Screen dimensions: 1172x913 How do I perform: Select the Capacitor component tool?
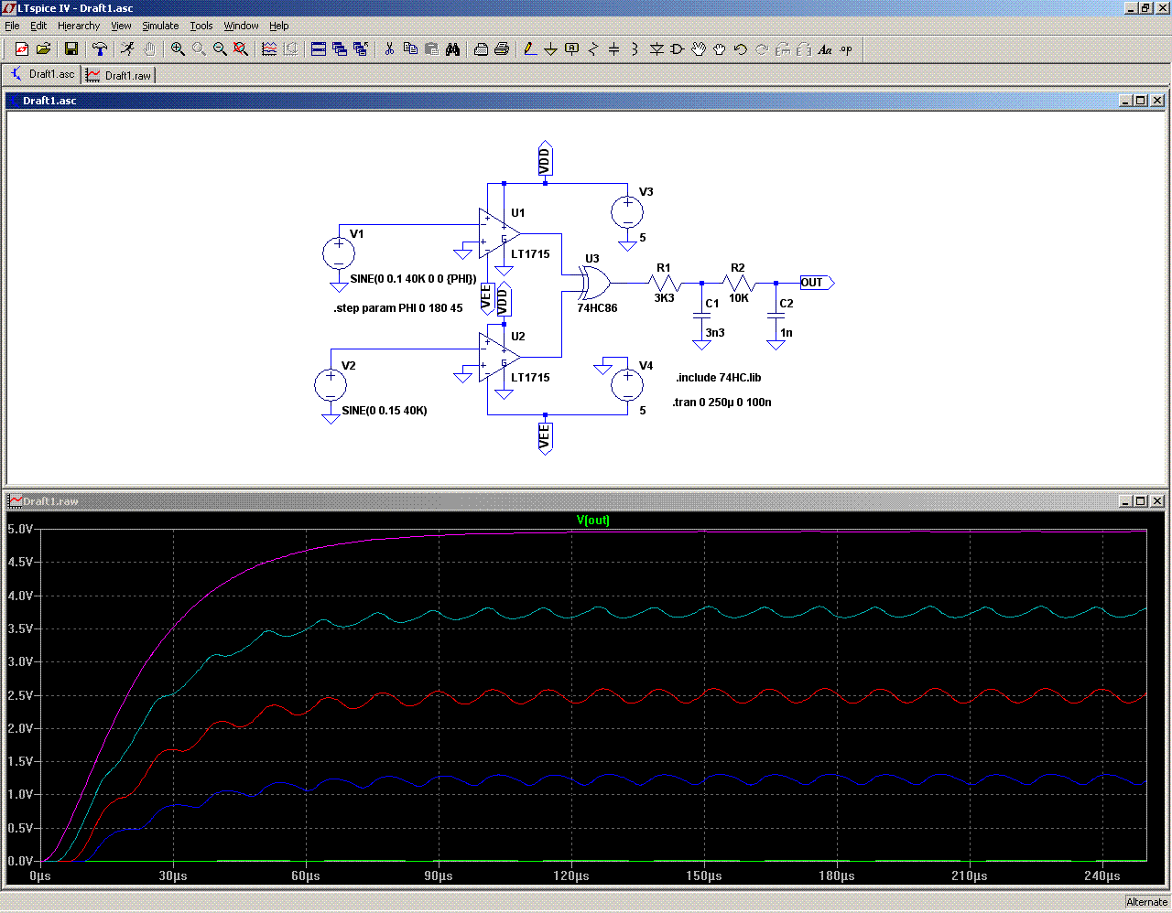pos(613,49)
